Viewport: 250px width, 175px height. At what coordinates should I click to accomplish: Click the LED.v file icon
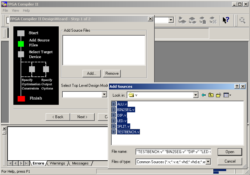pyautogui.click(x=114, y=120)
